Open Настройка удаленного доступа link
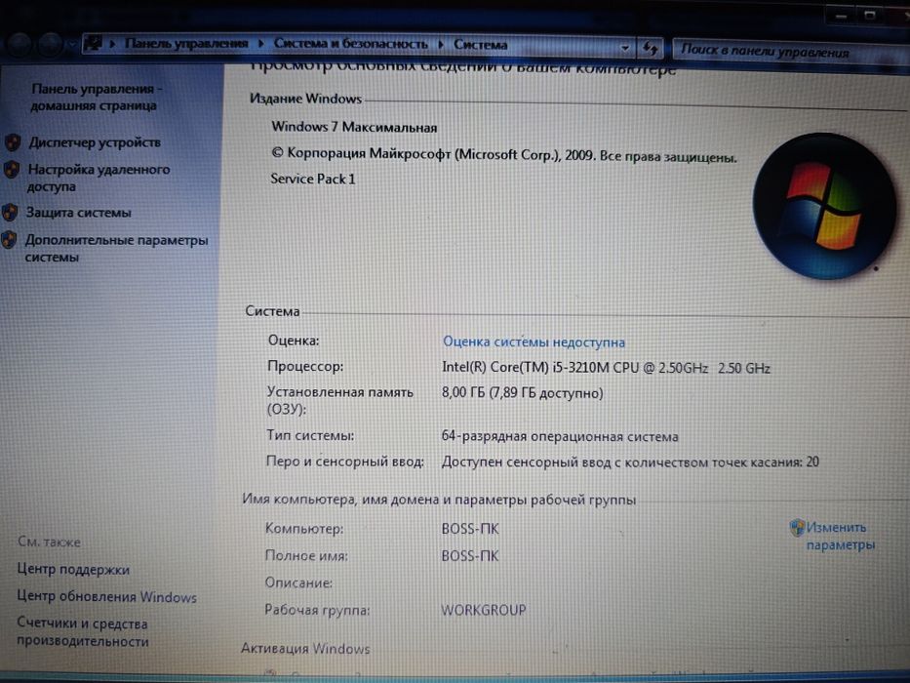Image resolution: width=910 pixels, height=683 pixels. point(99,178)
